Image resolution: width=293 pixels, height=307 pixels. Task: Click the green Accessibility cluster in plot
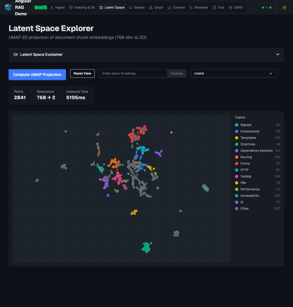146,247
